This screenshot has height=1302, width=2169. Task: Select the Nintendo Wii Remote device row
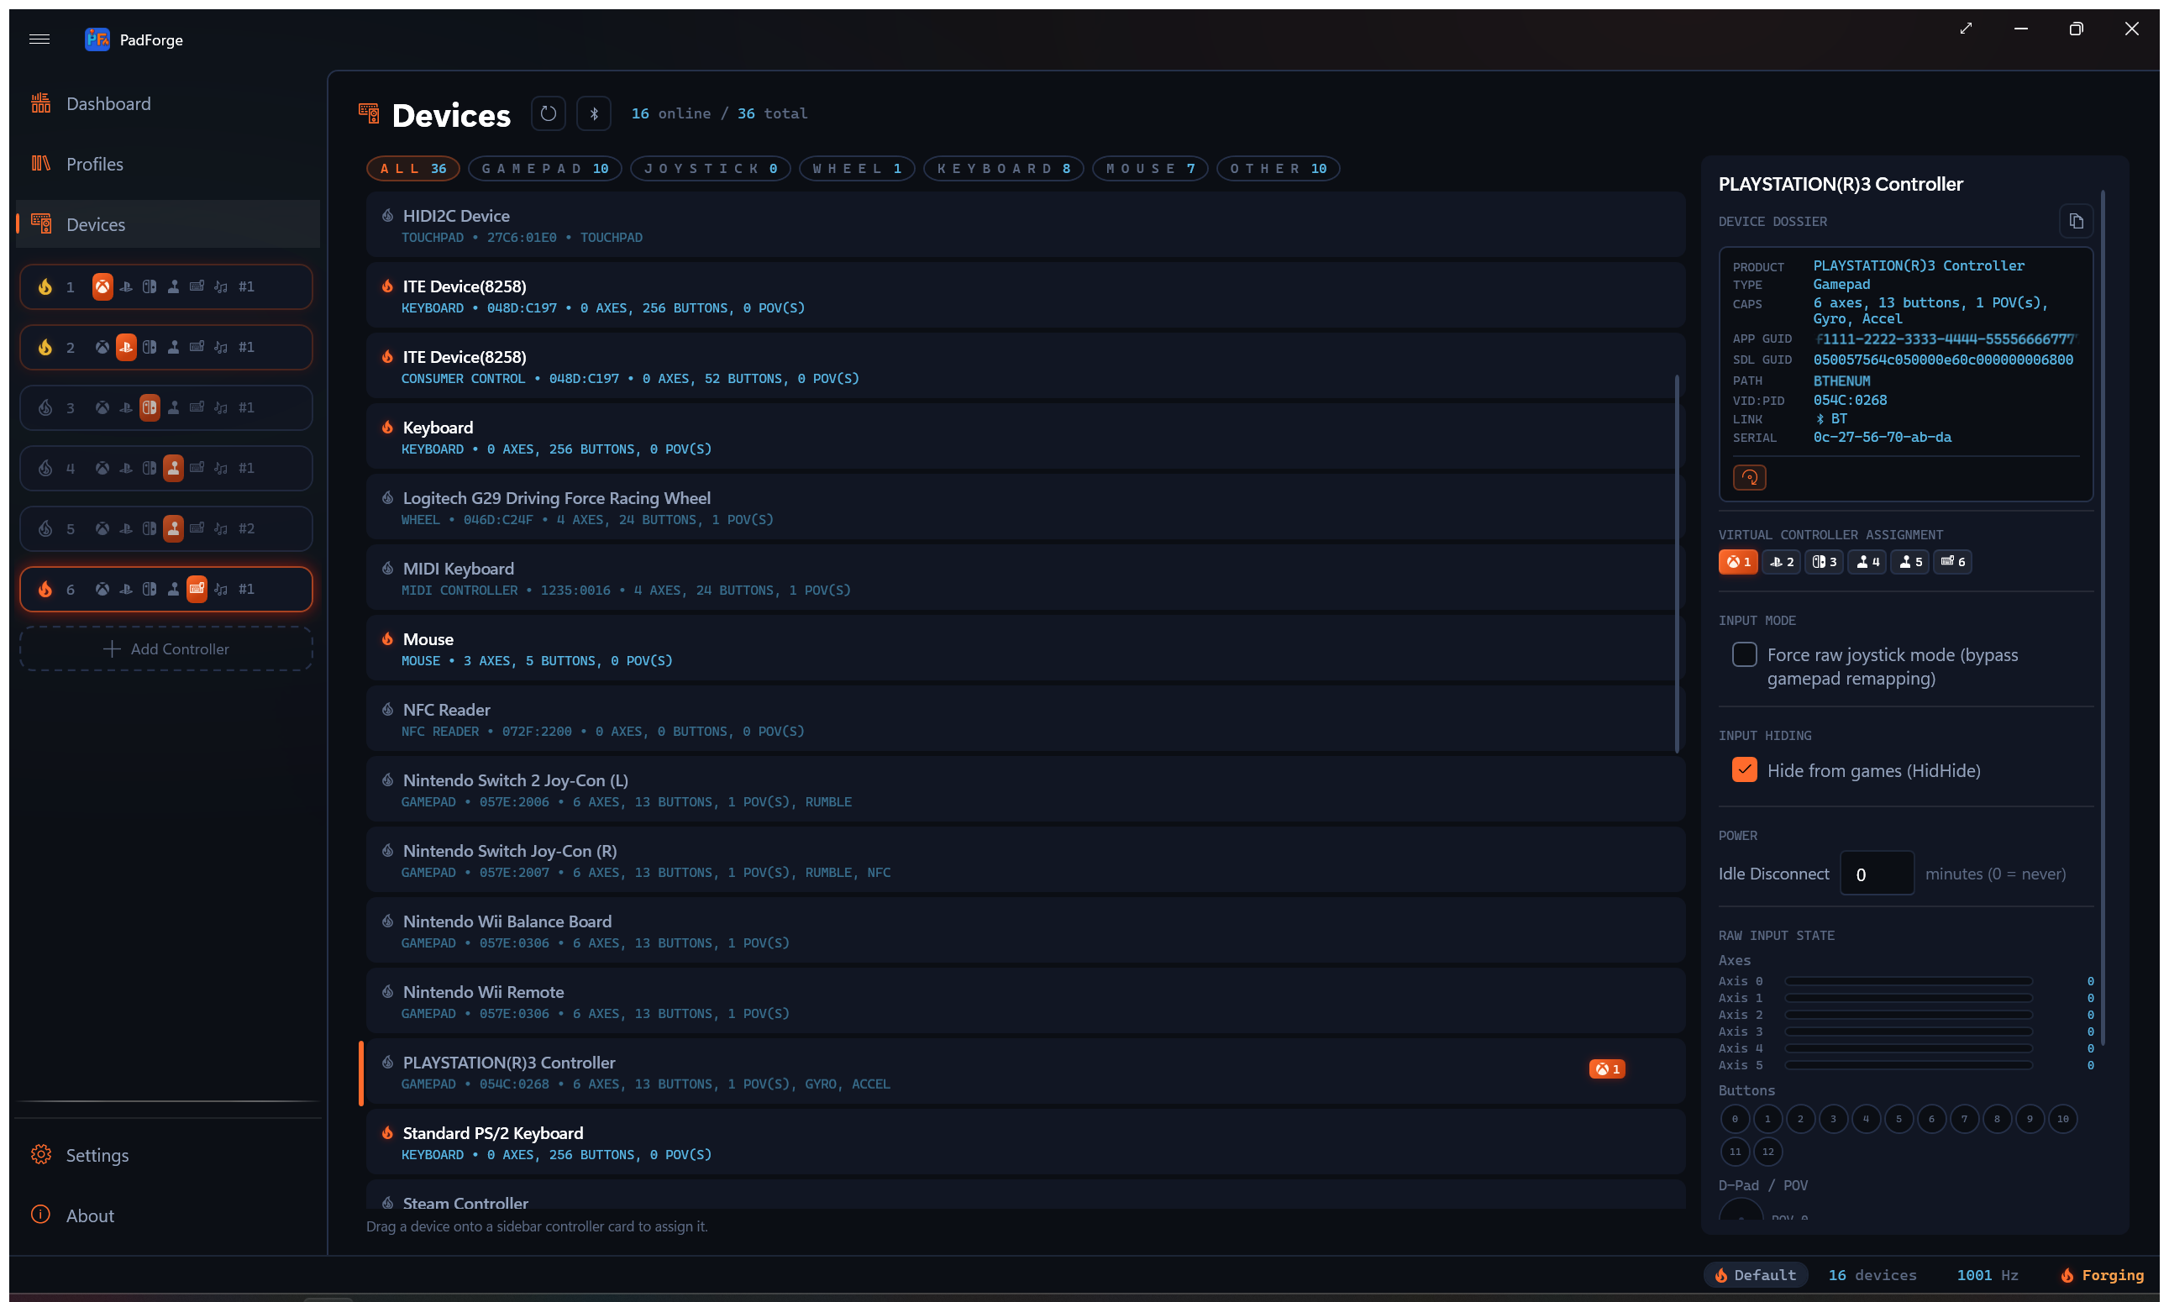pyautogui.click(x=1026, y=1001)
